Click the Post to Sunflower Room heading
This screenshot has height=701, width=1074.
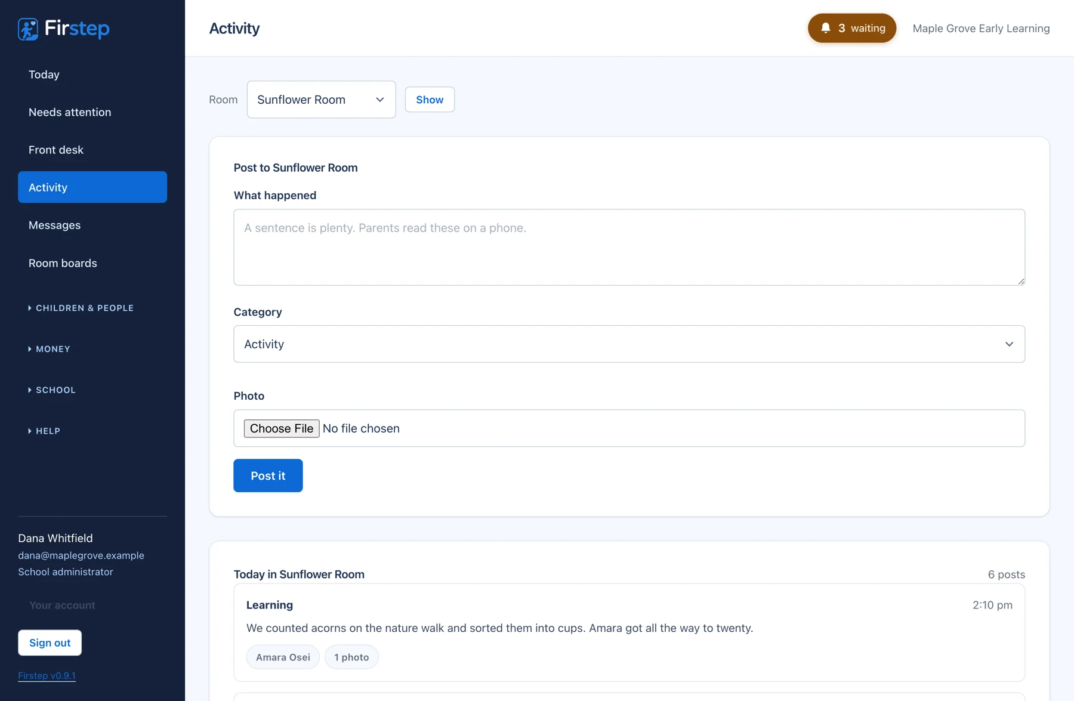click(x=295, y=168)
